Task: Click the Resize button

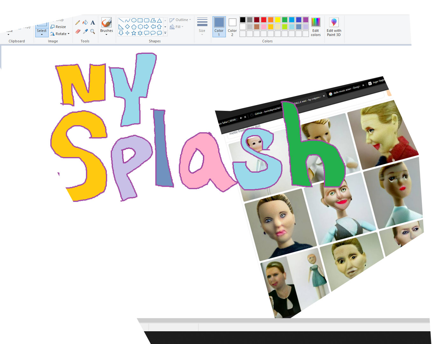Action: [58, 27]
